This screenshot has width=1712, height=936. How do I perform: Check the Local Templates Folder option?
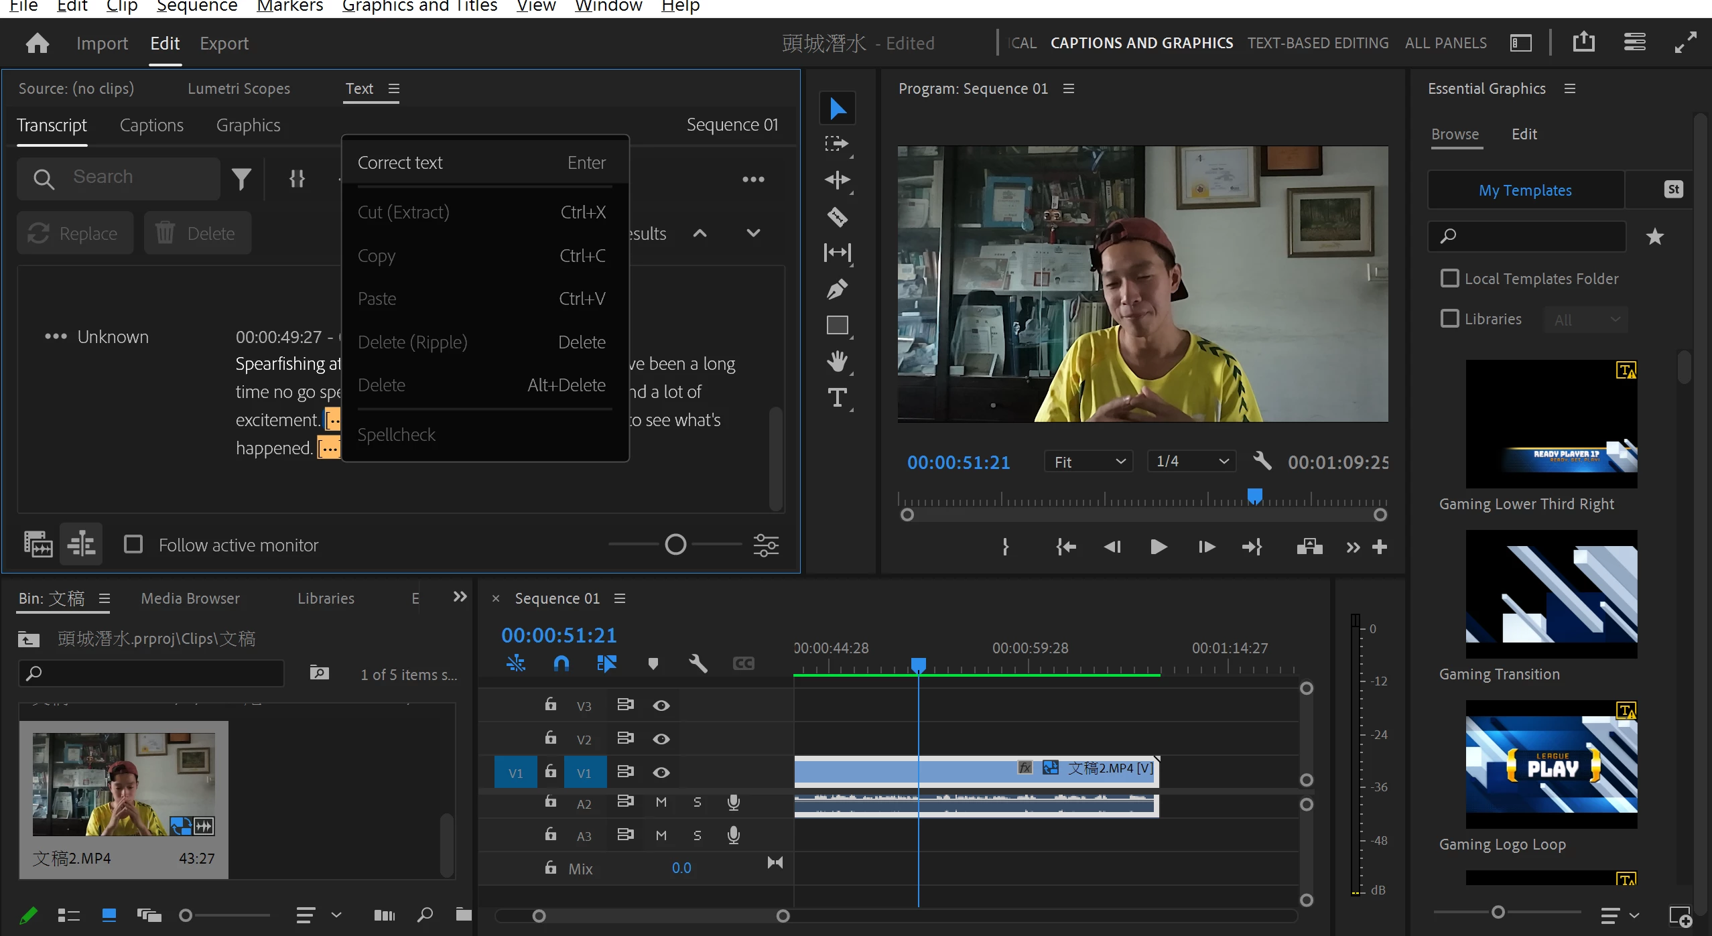[x=1449, y=278]
